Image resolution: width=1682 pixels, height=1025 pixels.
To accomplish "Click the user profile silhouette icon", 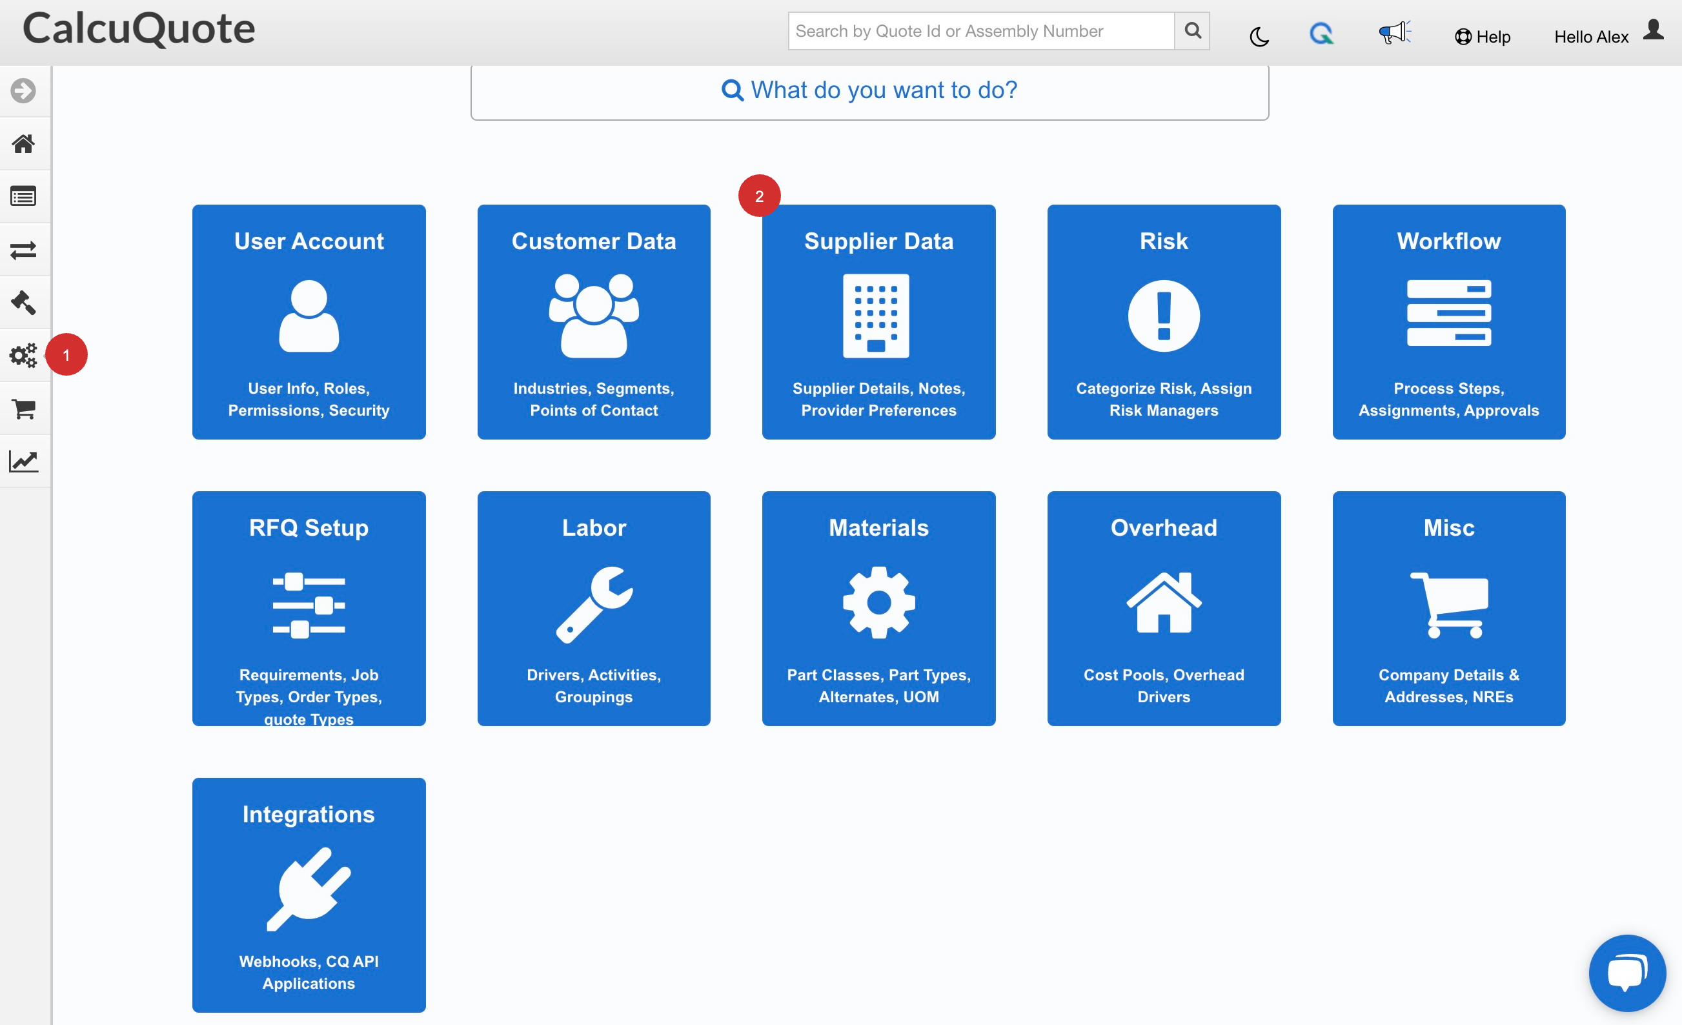I will pos(1654,29).
